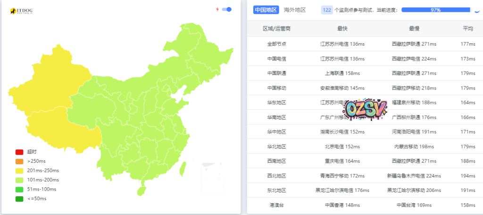Select the 中国电信 row label
Screen dimensions: 483x215
tap(276, 59)
